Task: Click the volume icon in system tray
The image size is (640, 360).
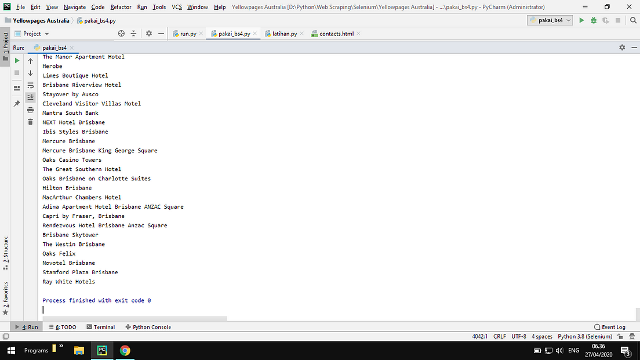Action: tap(559, 350)
